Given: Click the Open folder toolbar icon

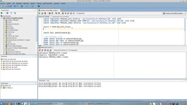Looking at the screenshot, I should (x=5, y=6).
